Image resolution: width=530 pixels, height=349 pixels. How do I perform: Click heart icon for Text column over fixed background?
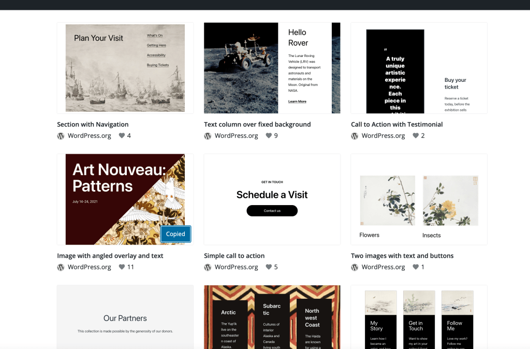tap(269, 136)
